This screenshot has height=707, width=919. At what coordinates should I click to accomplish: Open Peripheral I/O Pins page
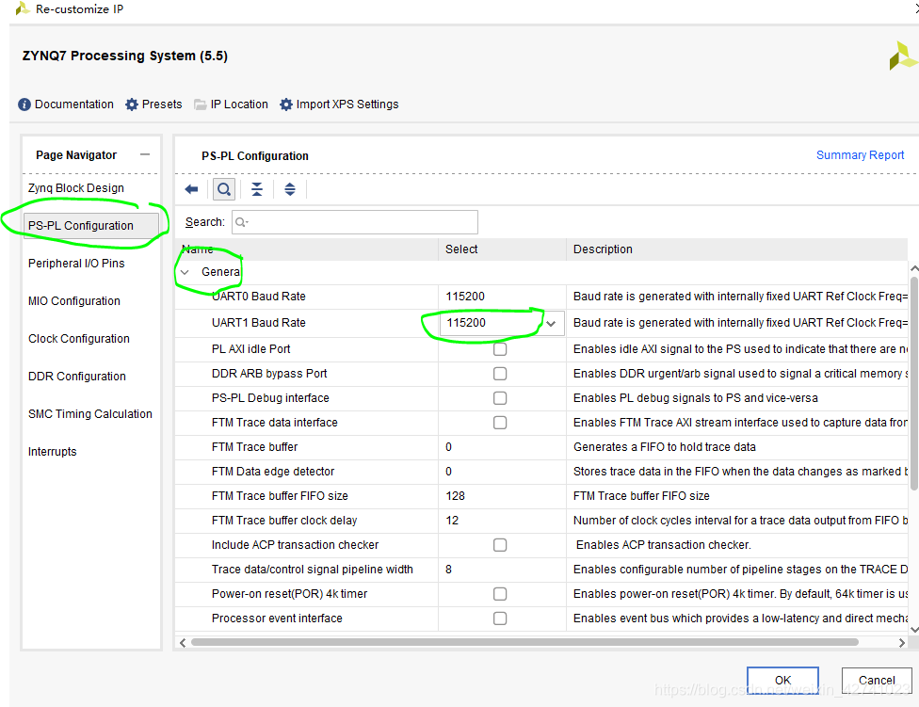[76, 264]
